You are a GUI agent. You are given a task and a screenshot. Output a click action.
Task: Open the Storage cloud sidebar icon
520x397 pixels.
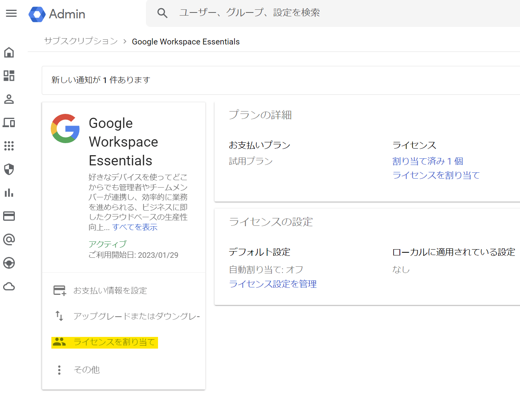9,287
